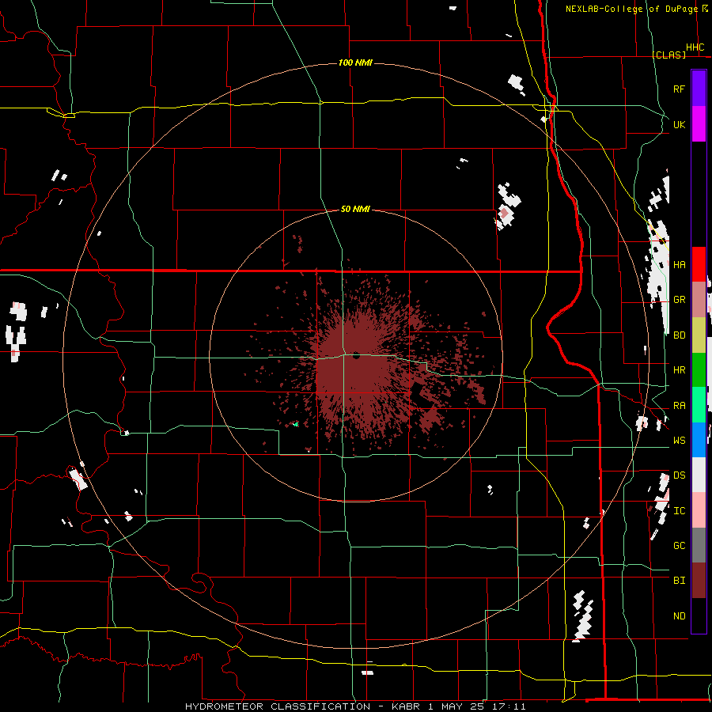The image size is (712, 712).
Task: Click the 'DS' legend label
Action: [x=679, y=475]
